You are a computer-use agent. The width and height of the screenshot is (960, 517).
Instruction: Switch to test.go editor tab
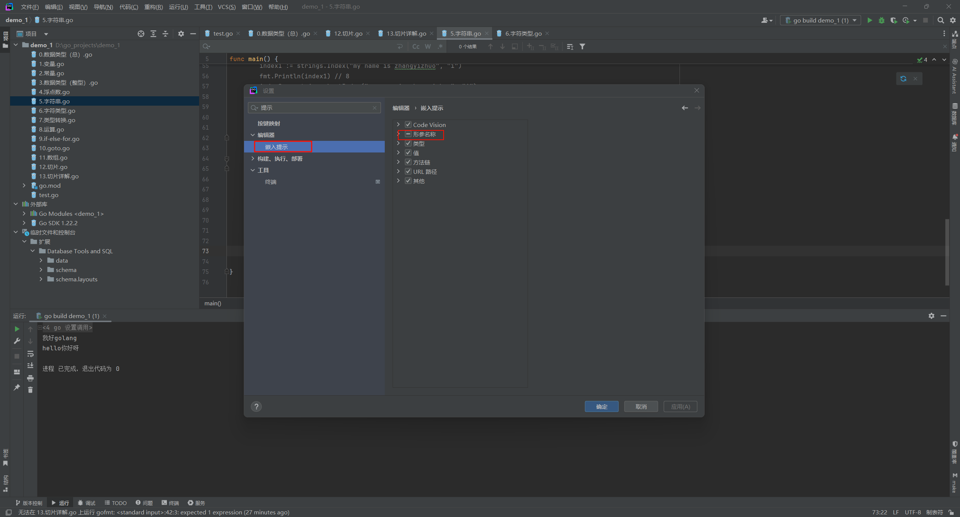pos(223,34)
